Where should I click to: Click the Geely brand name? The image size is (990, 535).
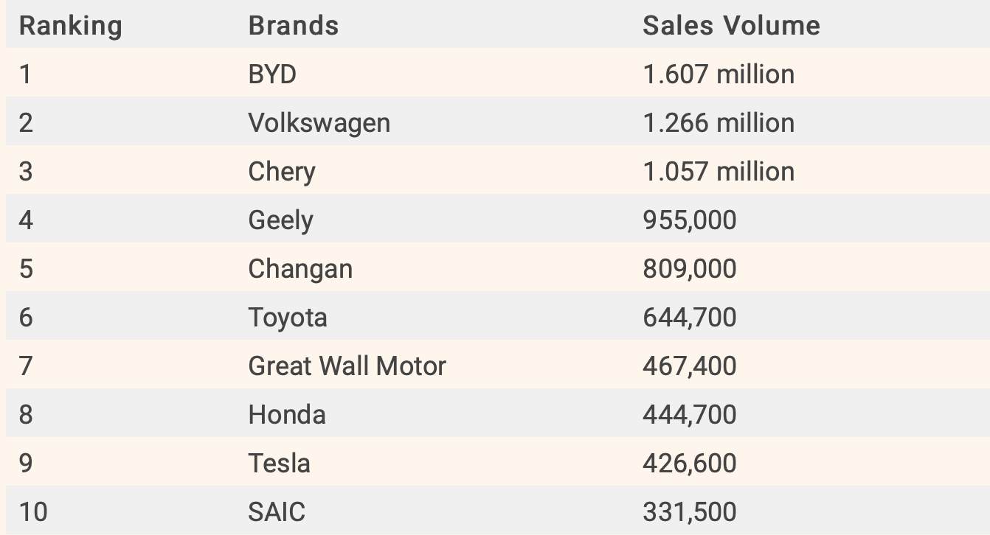(280, 220)
